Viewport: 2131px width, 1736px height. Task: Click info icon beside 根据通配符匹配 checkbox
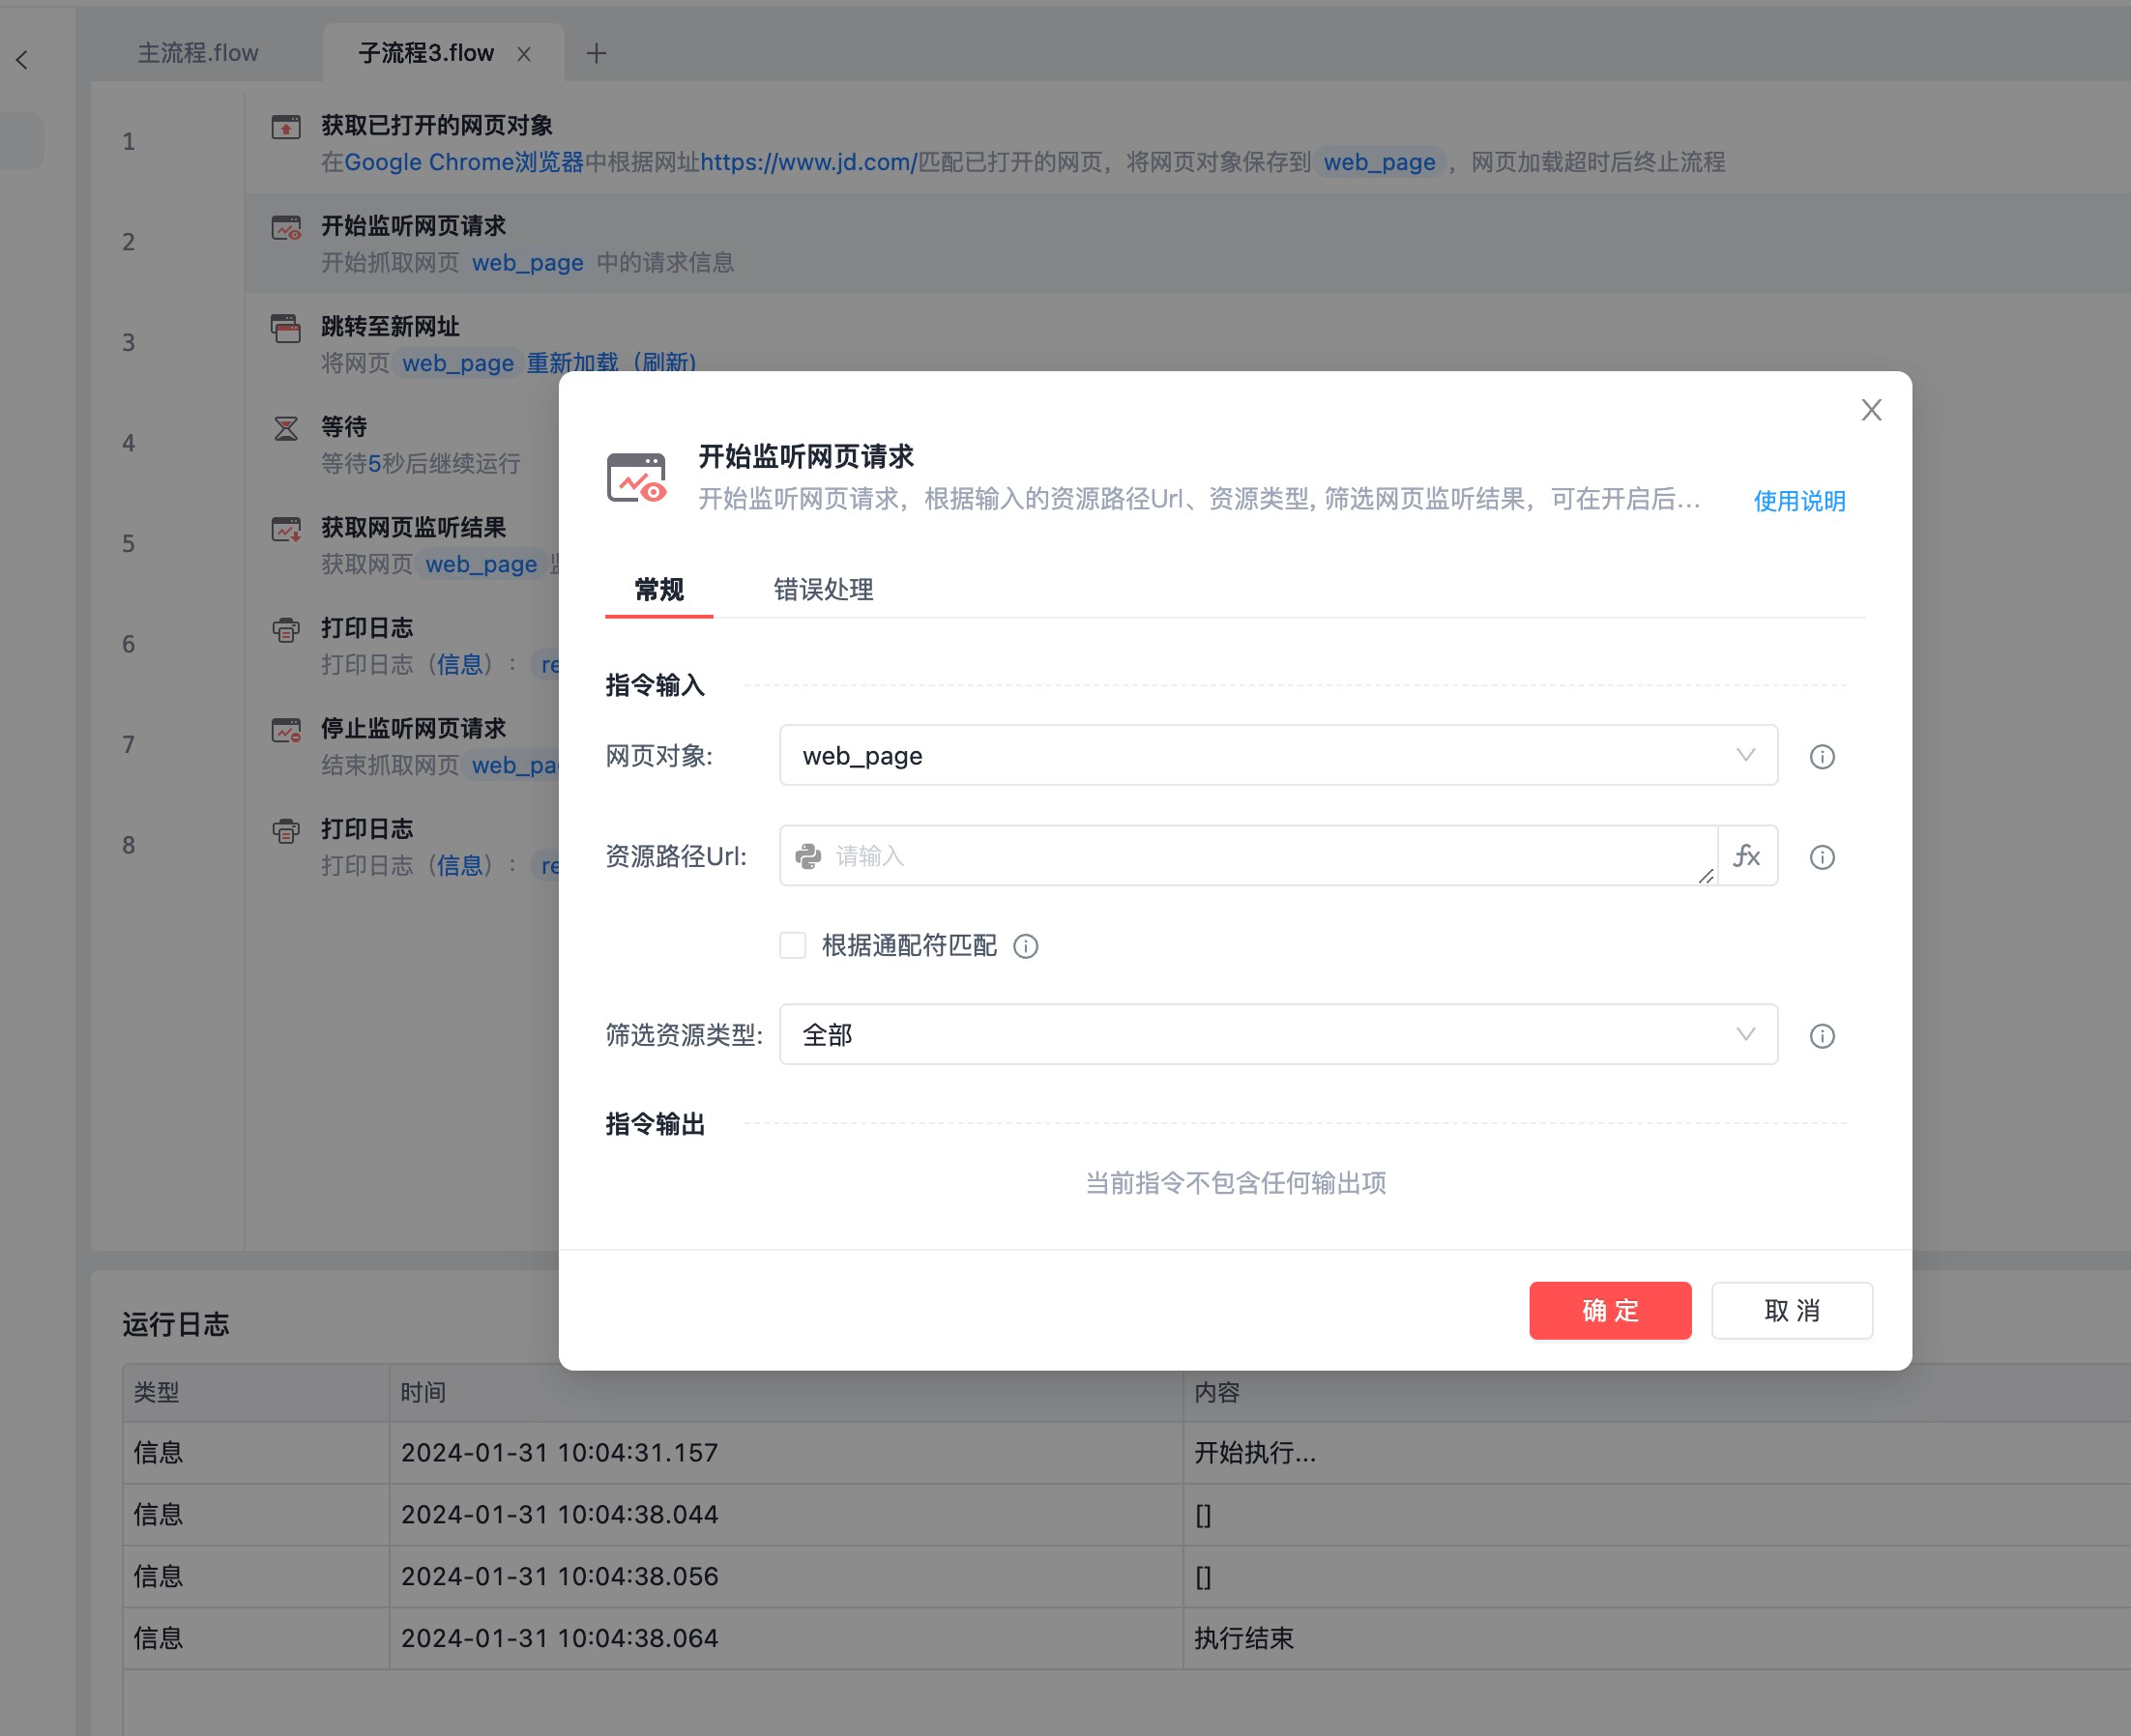coord(1026,946)
